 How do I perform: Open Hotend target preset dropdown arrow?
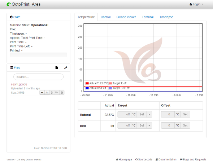click(149, 114)
